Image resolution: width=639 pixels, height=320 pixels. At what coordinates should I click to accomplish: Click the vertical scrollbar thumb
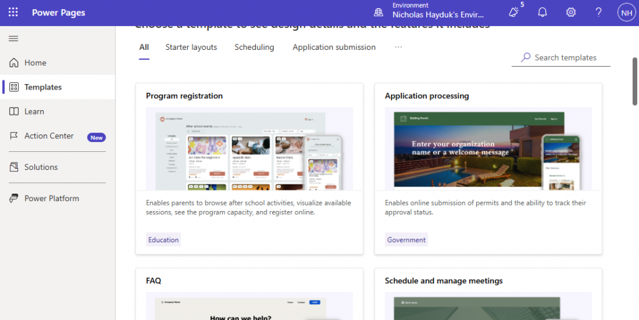pyautogui.click(x=635, y=81)
